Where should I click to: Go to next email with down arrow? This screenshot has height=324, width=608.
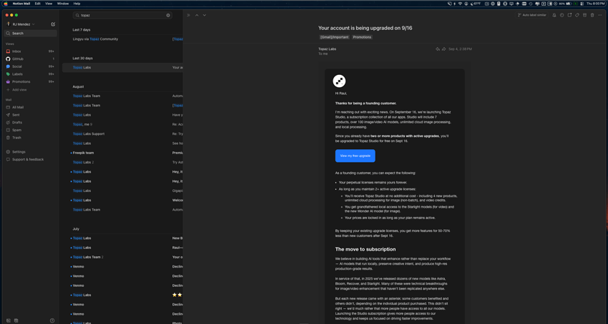click(205, 15)
